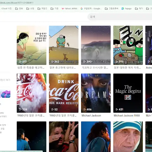Open the Papago bookmark

[x=126, y=8]
